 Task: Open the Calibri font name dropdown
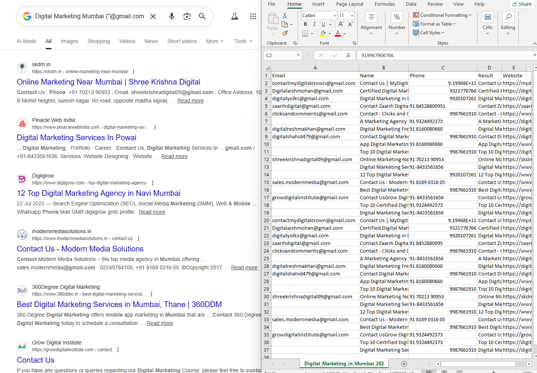tap(335, 16)
